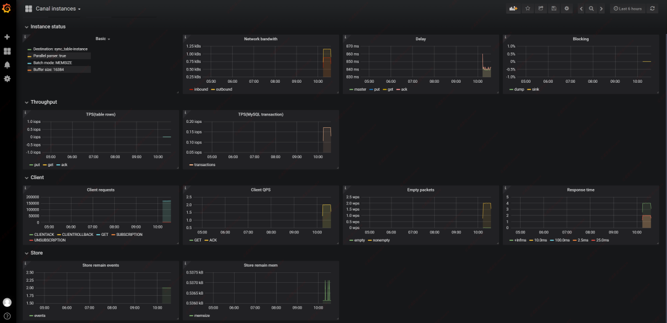Save the dashboard with disk icon
The height and width of the screenshot is (323, 667).
pyautogui.click(x=553, y=9)
